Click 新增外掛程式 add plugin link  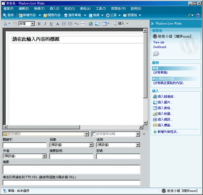click(x=166, y=132)
